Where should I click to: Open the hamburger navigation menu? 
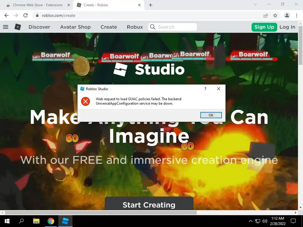6,27
